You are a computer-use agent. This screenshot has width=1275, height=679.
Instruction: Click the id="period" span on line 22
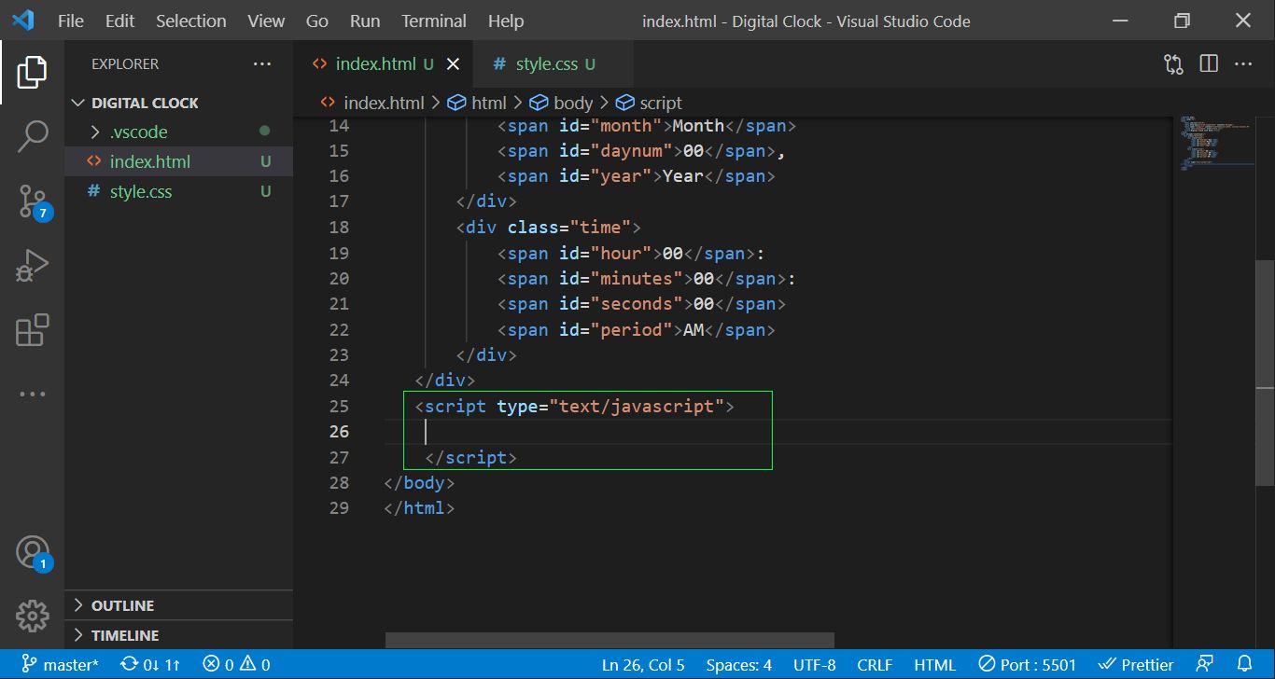[x=637, y=329]
